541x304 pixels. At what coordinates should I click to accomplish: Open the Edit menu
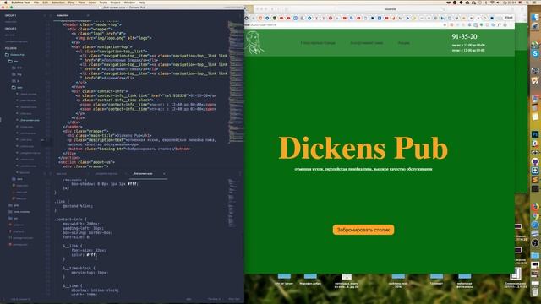[45, 3]
